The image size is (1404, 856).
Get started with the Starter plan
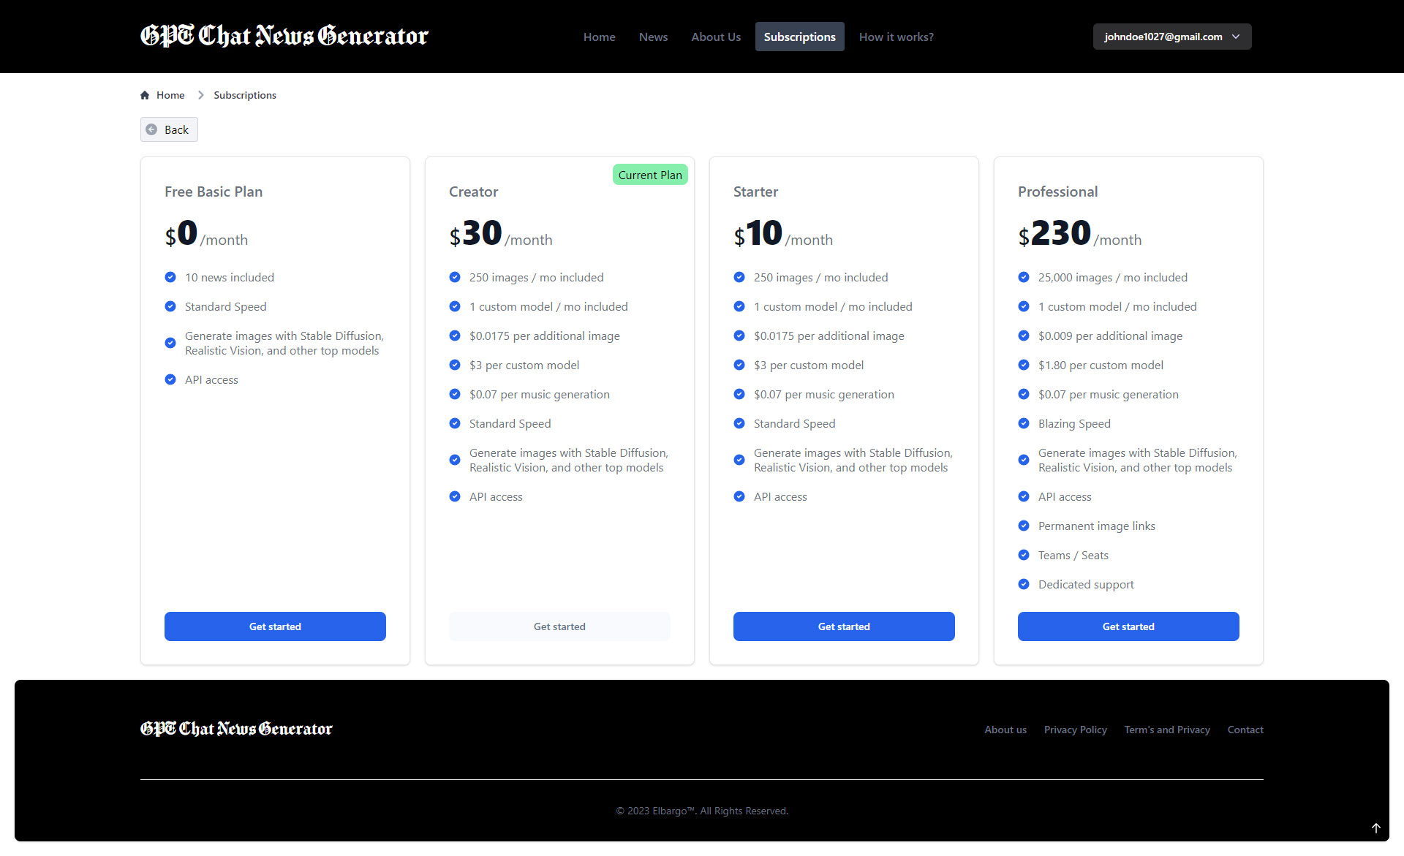tap(843, 626)
